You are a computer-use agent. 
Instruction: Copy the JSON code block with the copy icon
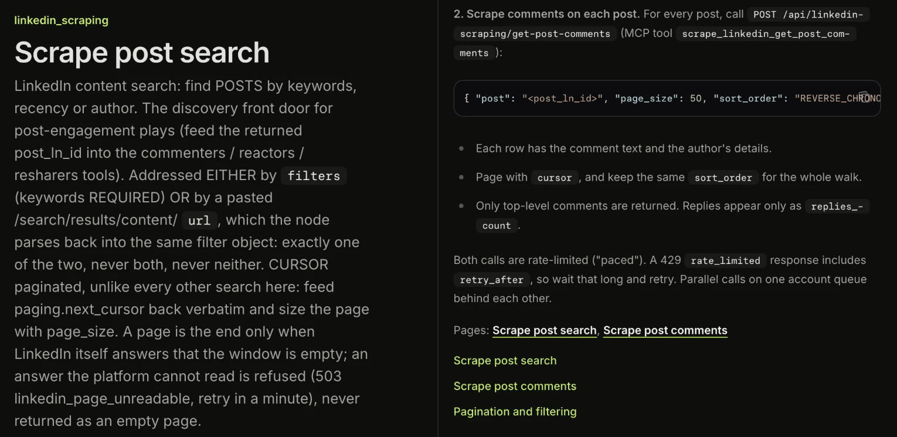pyautogui.click(x=864, y=97)
